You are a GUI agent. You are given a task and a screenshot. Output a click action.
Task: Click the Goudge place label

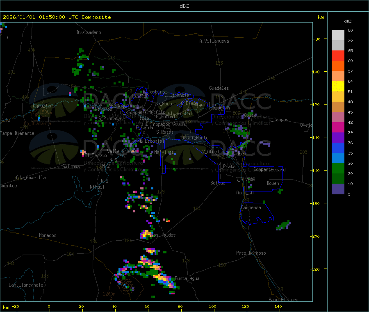180,124
